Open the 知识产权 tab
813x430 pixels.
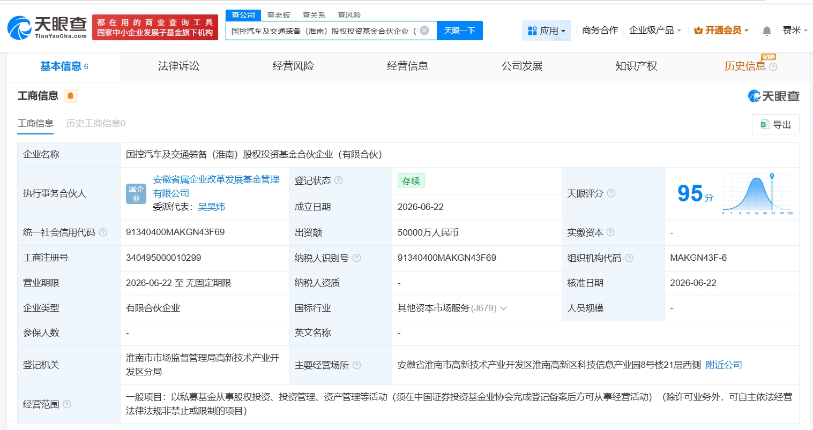pos(637,66)
